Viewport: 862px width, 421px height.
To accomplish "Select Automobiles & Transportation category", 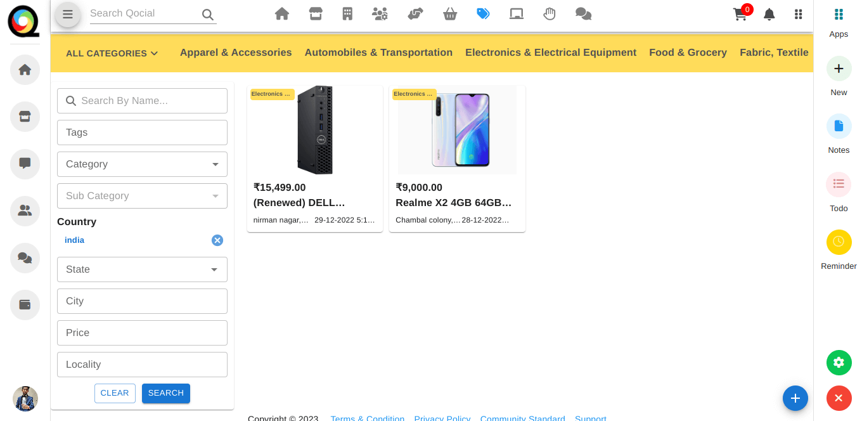I will point(378,53).
